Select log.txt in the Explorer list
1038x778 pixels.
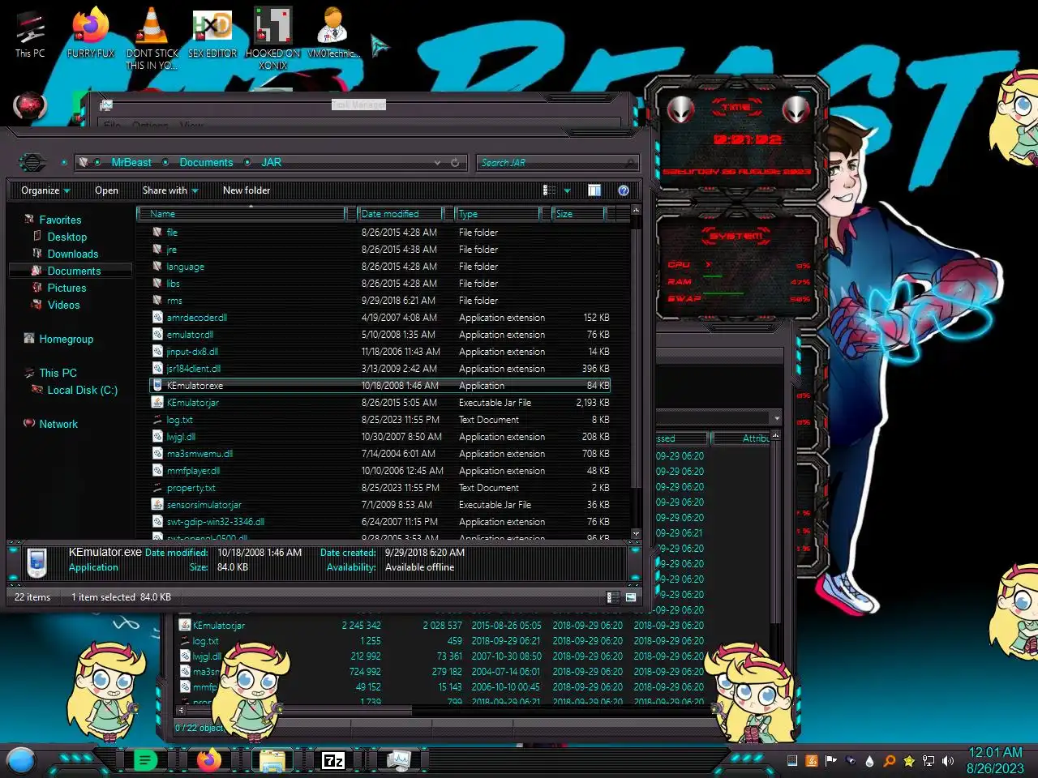point(381,420)
